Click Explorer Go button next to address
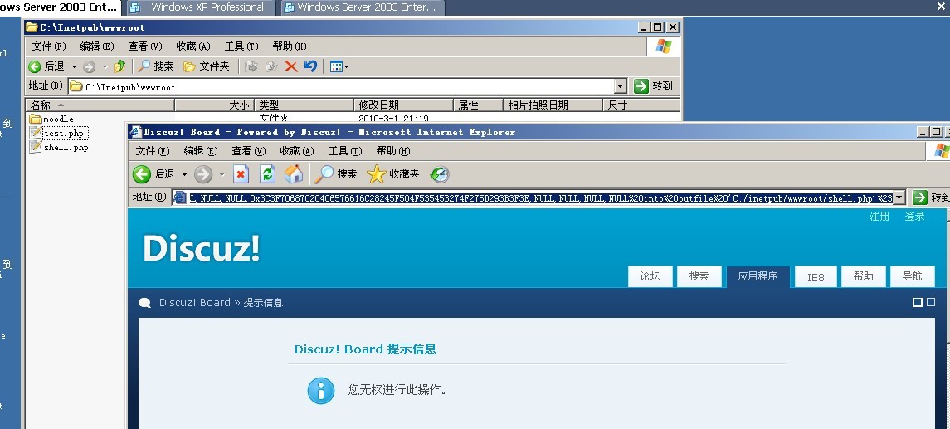 [x=653, y=86]
